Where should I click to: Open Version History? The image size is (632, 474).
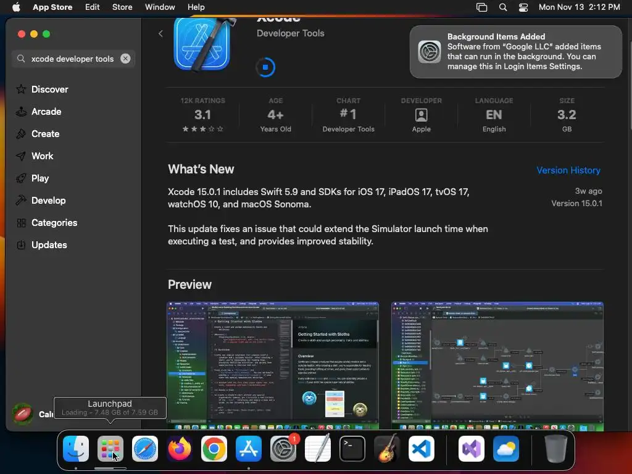click(x=568, y=170)
